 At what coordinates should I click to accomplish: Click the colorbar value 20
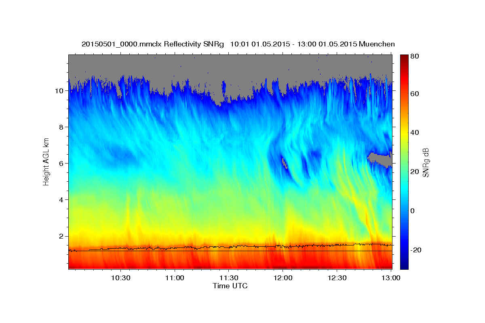(x=414, y=172)
